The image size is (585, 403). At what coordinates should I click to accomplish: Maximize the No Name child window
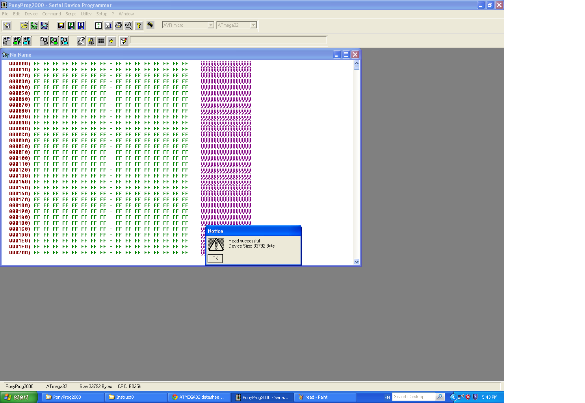tap(346, 55)
